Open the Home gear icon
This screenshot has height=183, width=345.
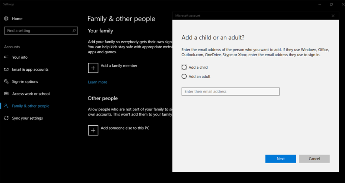(x=6, y=19)
